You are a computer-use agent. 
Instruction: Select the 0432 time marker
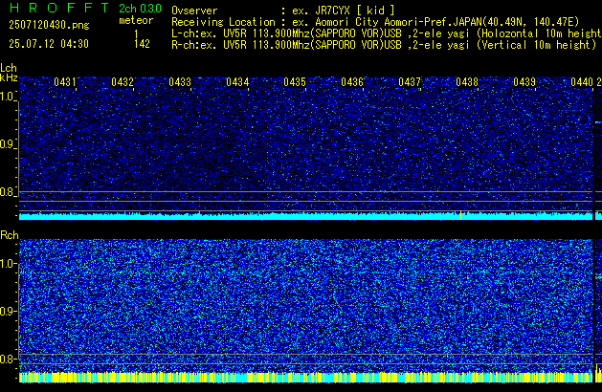click(x=123, y=82)
